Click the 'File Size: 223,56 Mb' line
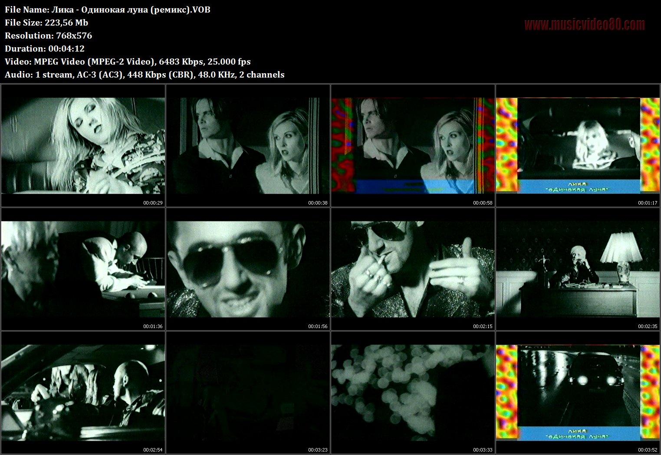Screen dimensions: 661x455 46,23
